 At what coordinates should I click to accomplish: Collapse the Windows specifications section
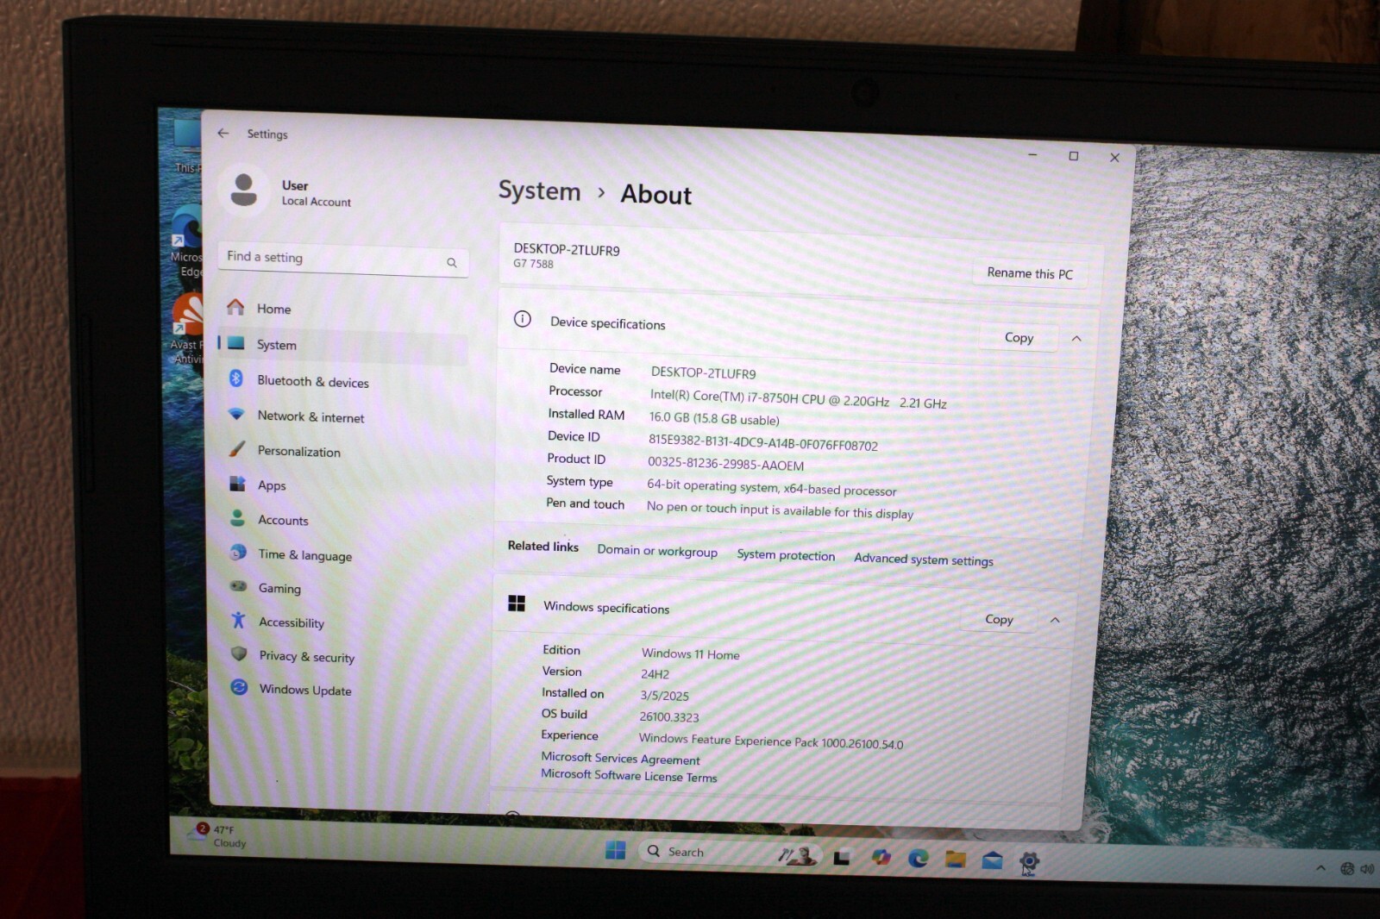coord(1055,620)
